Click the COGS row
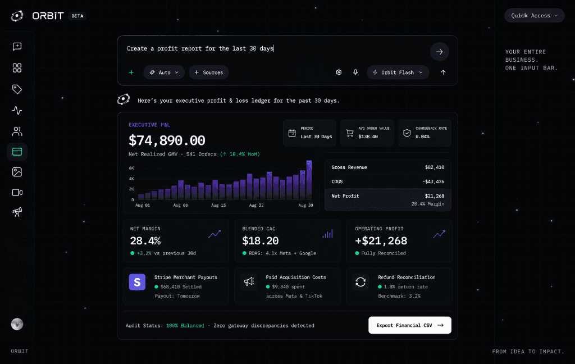 click(387, 181)
